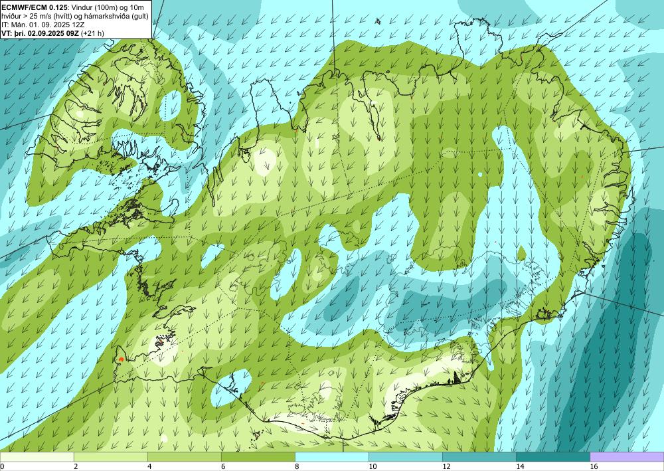Click the legend scale label "16"
The image size is (664, 471).
[x=594, y=466]
